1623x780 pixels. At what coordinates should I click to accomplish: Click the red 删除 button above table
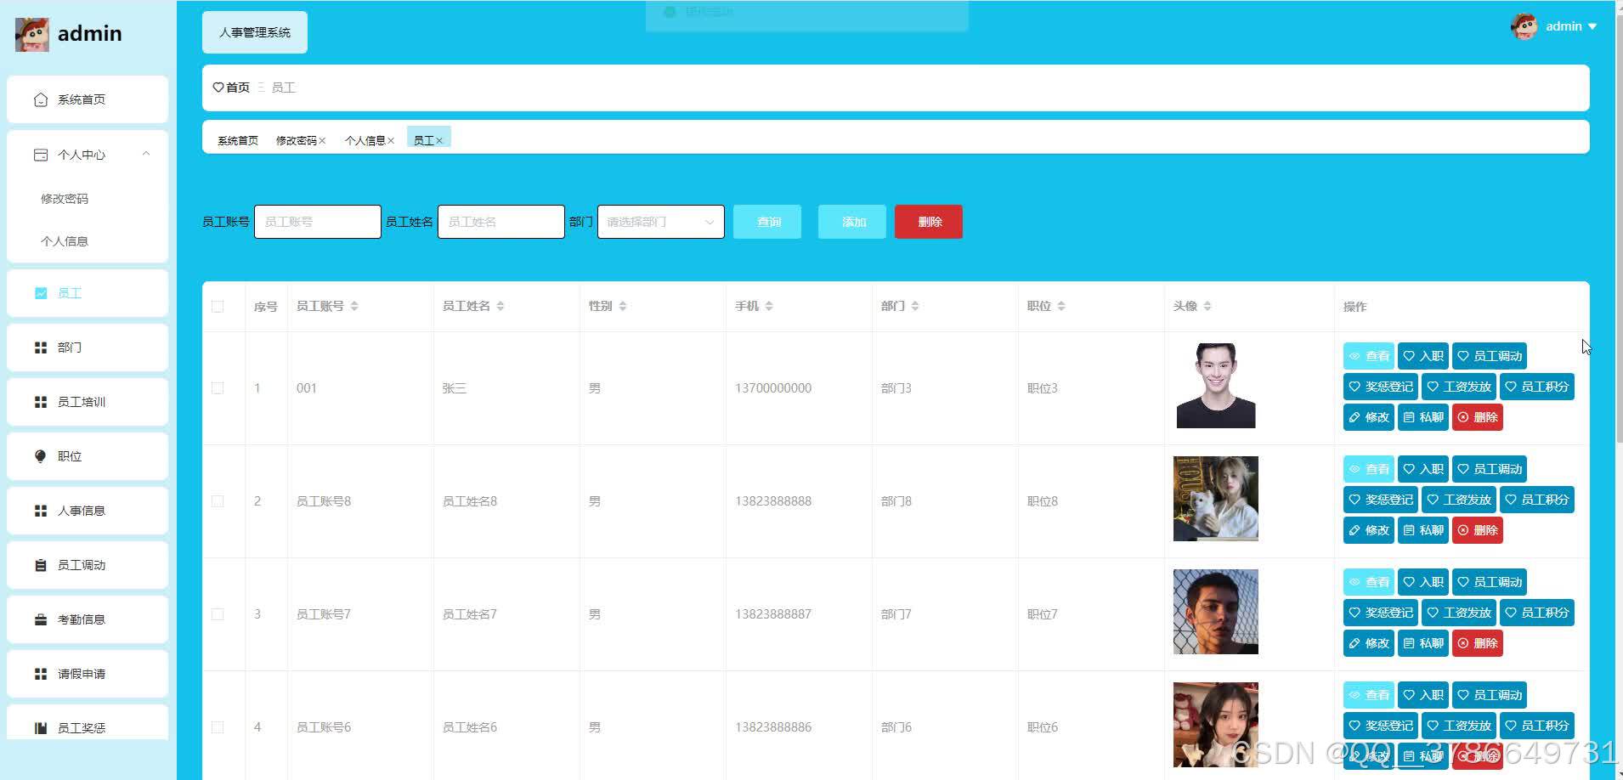coord(929,222)
